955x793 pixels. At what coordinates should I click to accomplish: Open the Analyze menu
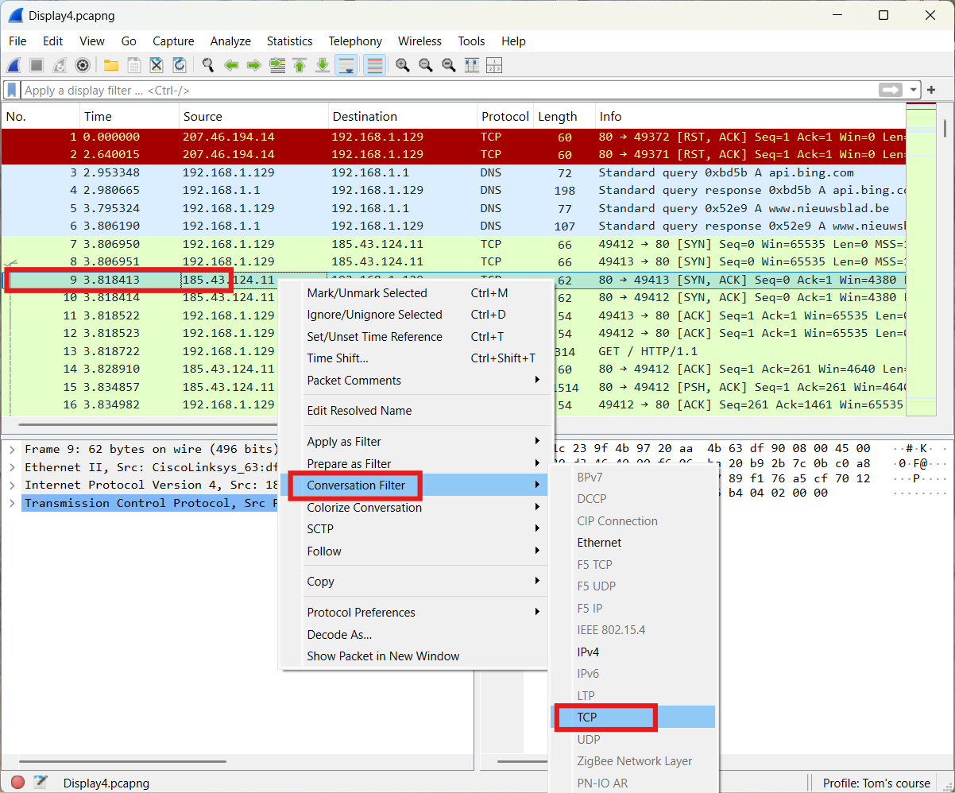coord(230,41)
